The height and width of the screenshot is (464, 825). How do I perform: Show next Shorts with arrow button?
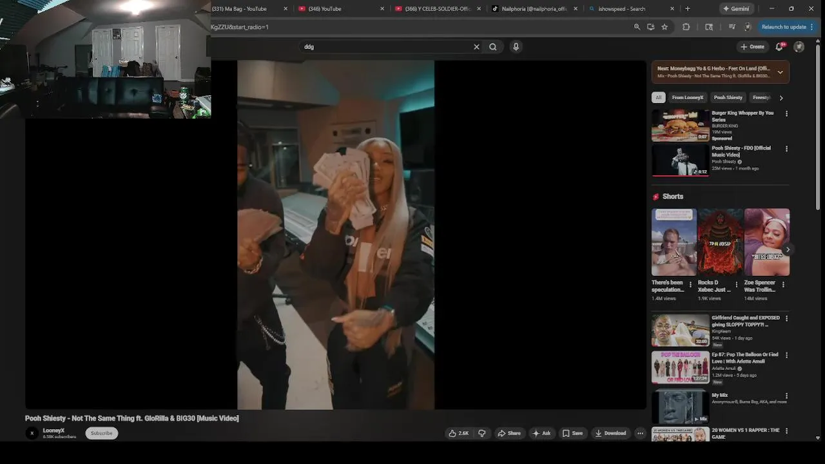pyautogui.click(x=788, y=249)
